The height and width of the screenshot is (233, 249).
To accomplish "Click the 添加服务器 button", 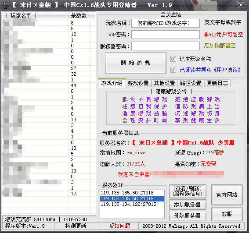I will [188, 205].
